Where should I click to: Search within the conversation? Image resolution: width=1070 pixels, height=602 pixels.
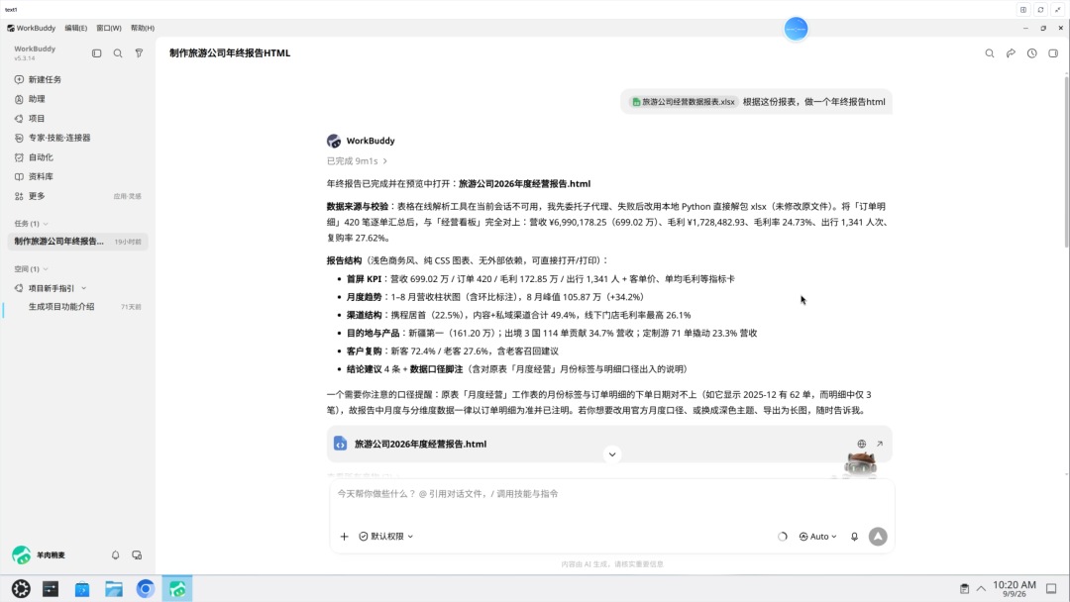coord(990,53)
